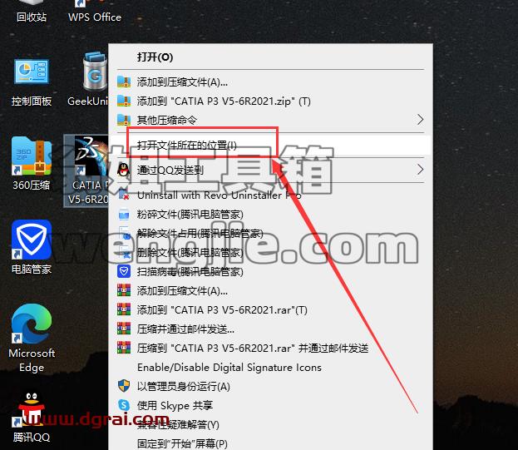Select the CATIA P3 V5-6R2021 desktop shortcut
This screenshot has height=450, width=518.
pos(86,171)
